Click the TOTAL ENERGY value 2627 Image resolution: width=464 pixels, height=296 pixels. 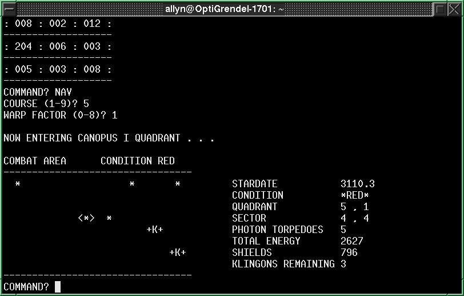(351, 241)
